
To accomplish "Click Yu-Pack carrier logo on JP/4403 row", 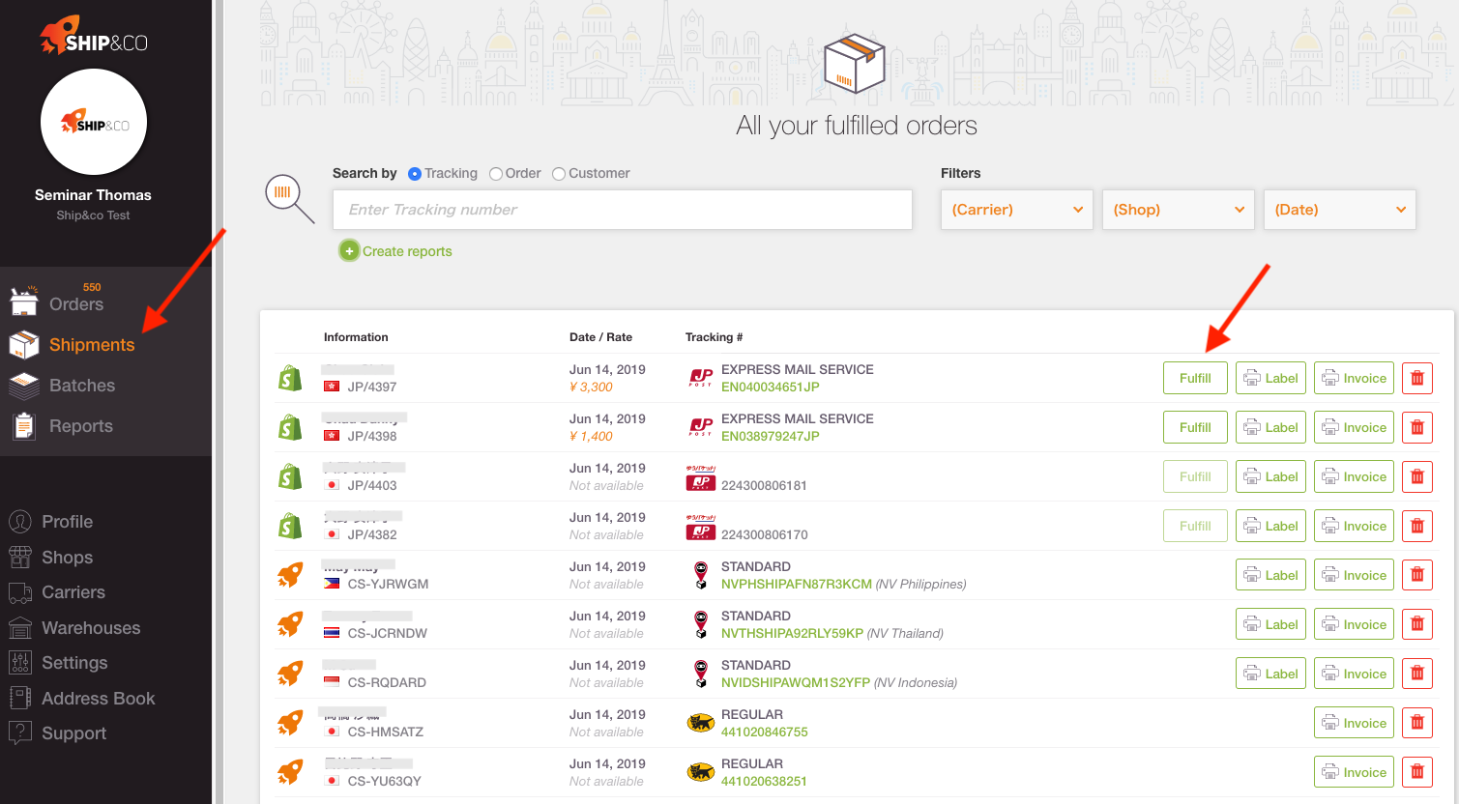I will (700, 477).
